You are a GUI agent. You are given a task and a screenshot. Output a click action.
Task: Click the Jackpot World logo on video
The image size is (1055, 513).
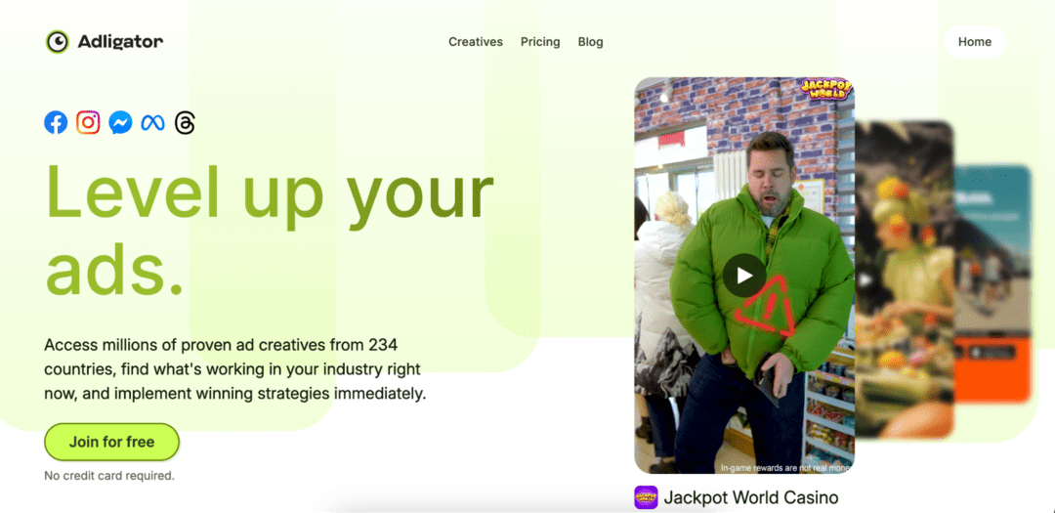tap(825, 89)
